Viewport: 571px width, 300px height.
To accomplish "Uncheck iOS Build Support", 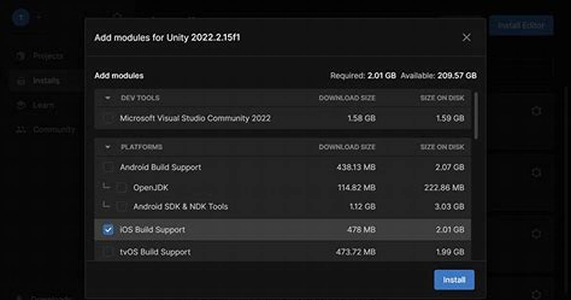I will [108, 230].
